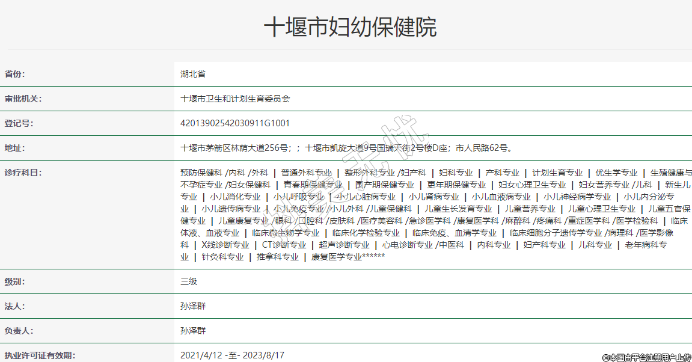Click the license validity dates 2021/4/12 -至- 2023/8/17
The image size is (692, 362).
[232, 355]
